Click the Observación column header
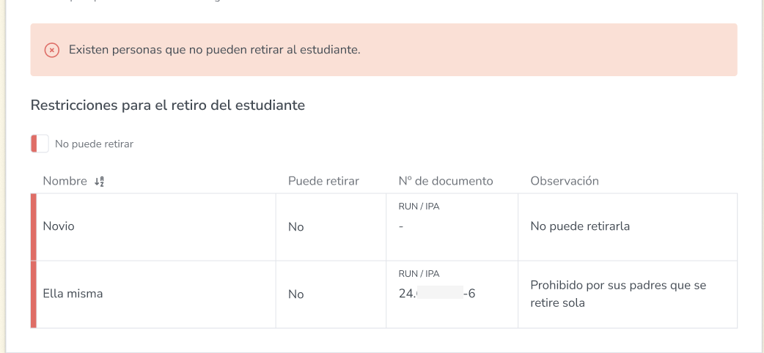The height and width of the screenshot is (353, 764). [565, 181]
